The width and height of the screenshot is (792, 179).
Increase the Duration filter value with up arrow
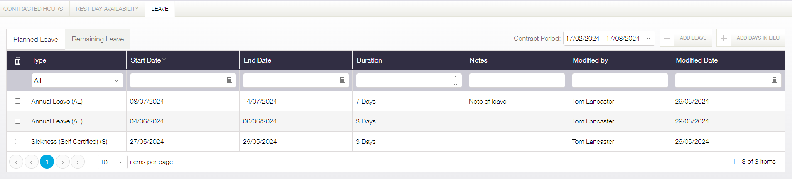click(x=456, y=77)
